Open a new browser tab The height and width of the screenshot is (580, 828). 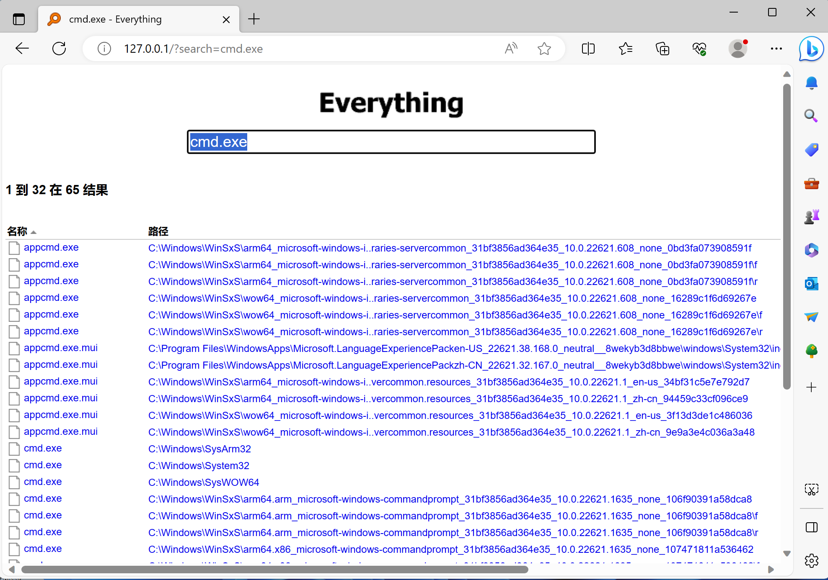[254, 19]
